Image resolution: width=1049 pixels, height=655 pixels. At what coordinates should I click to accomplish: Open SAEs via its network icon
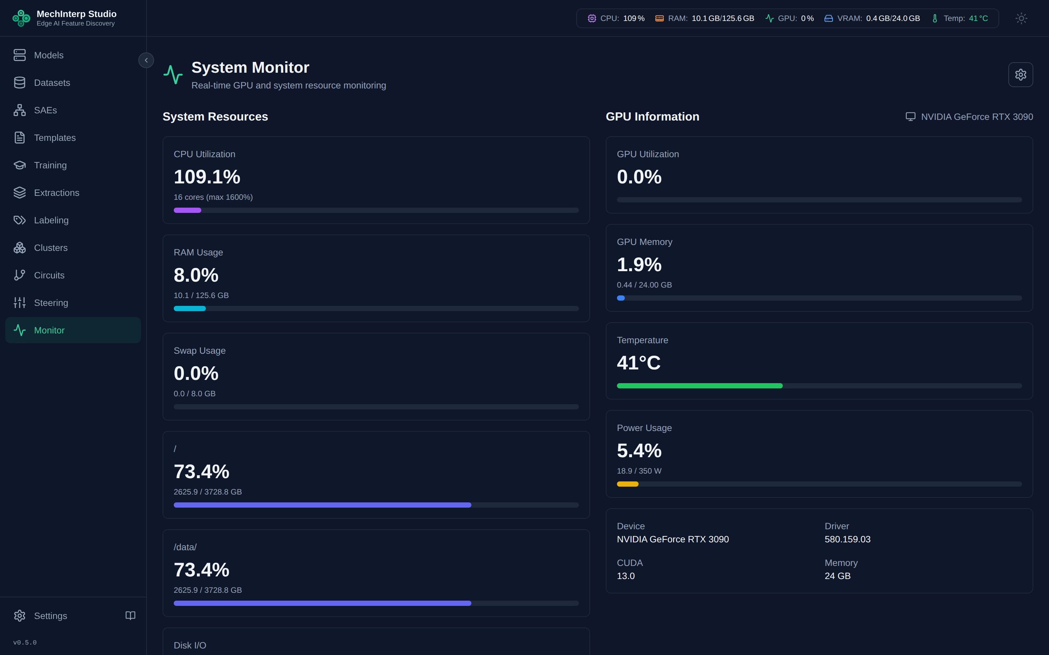[x=20, y=110]
